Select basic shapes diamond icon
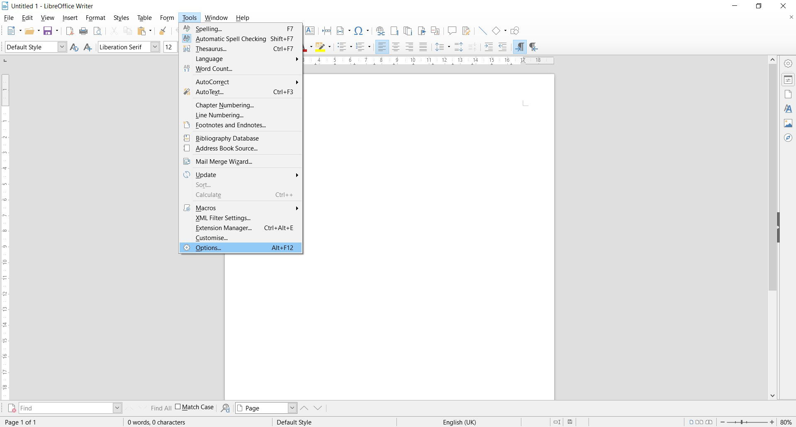The image size is (796, 427). (496, 31)
